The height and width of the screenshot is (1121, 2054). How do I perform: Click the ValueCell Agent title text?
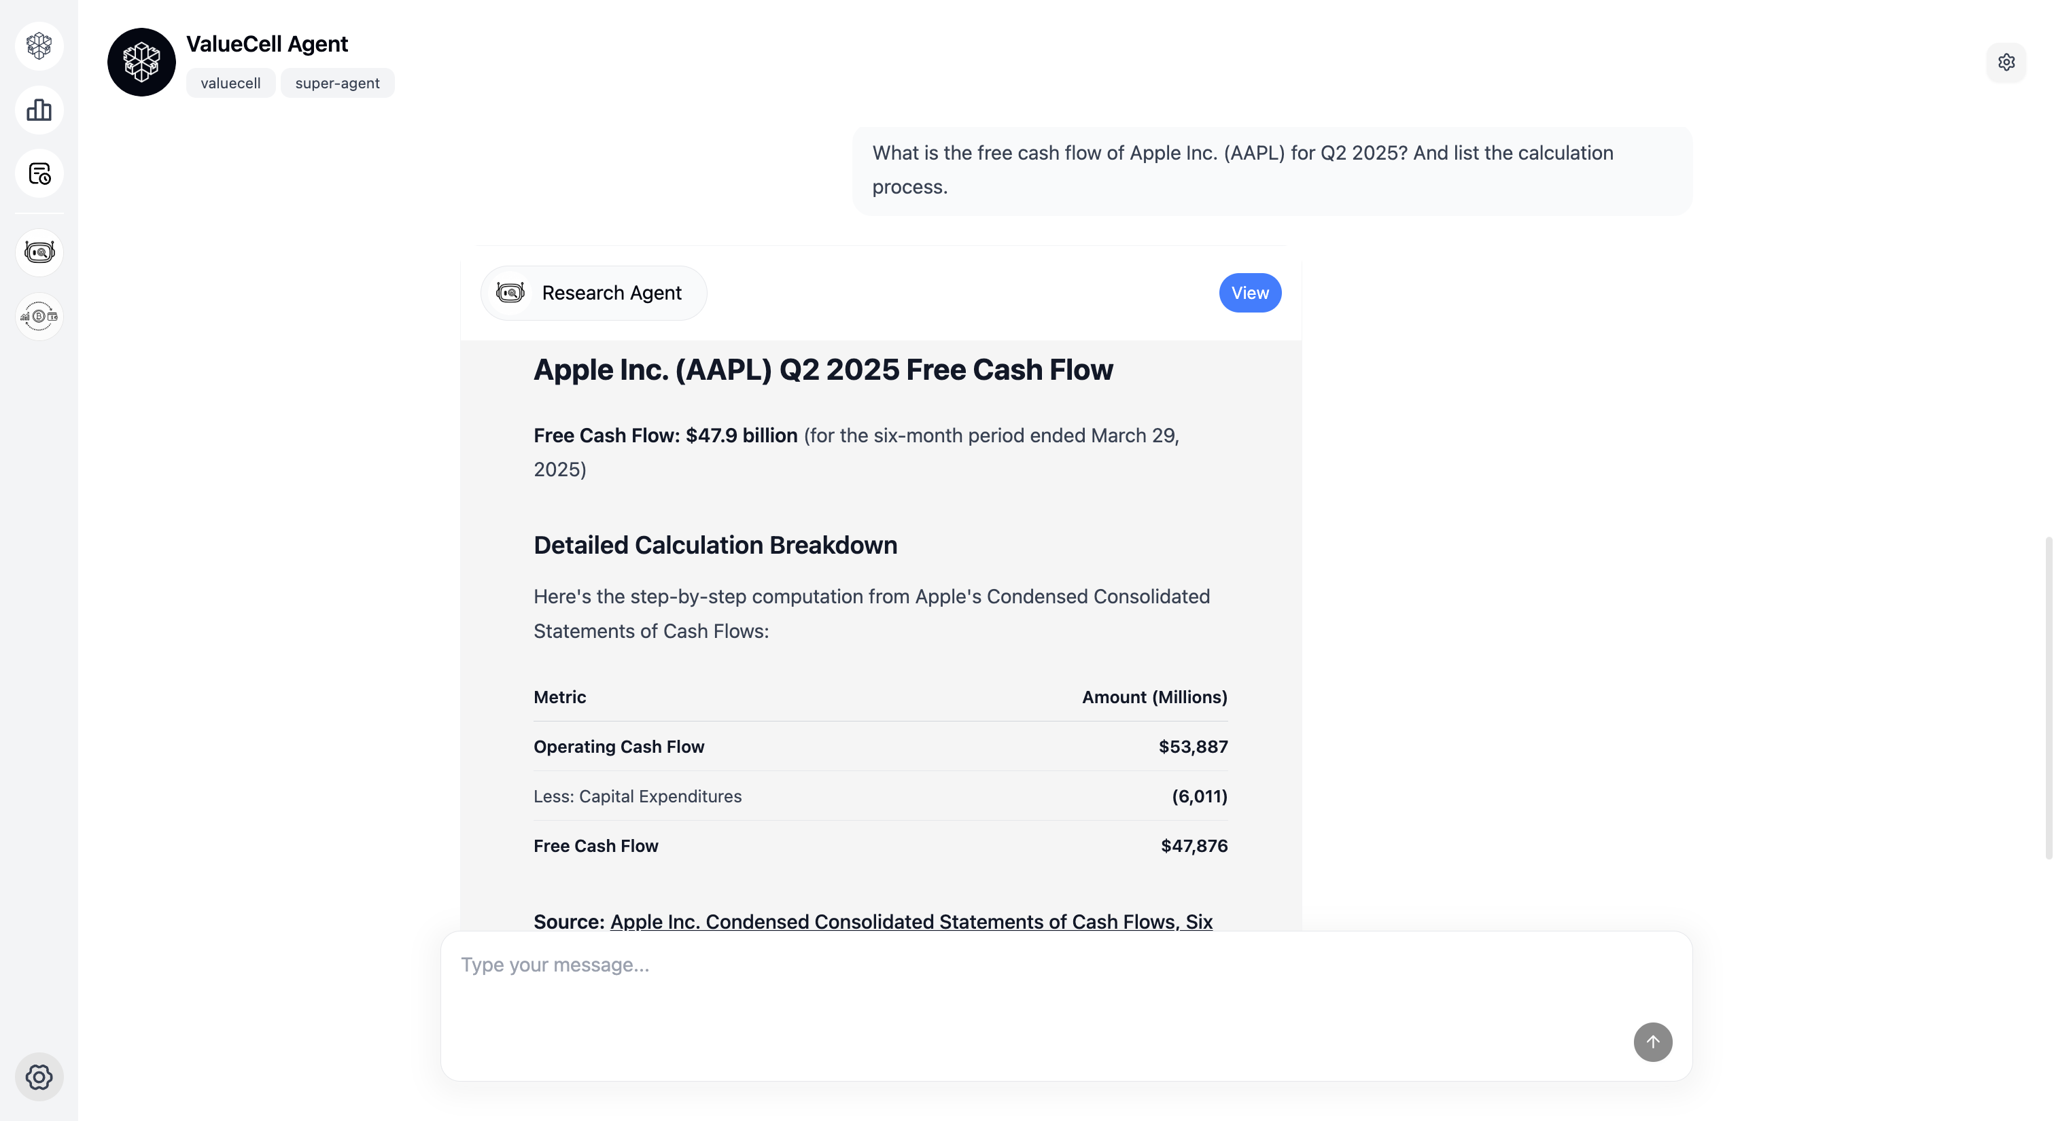pyautogui.click(x=266, y=43)
